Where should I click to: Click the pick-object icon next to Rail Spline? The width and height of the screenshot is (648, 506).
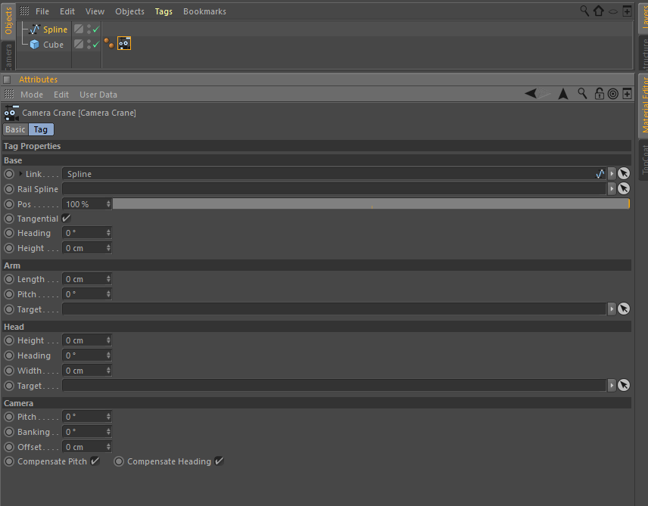point(623,188)
